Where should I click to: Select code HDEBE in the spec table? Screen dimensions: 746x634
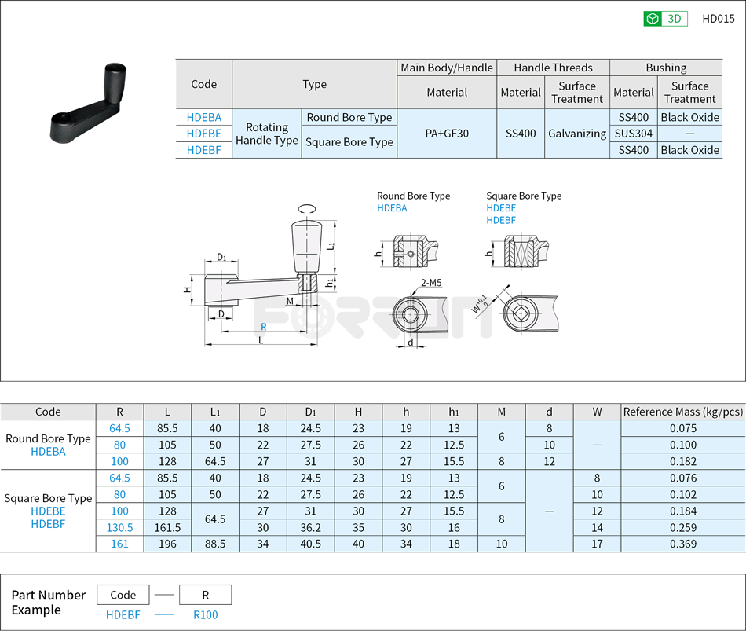(x=204, y=134)
